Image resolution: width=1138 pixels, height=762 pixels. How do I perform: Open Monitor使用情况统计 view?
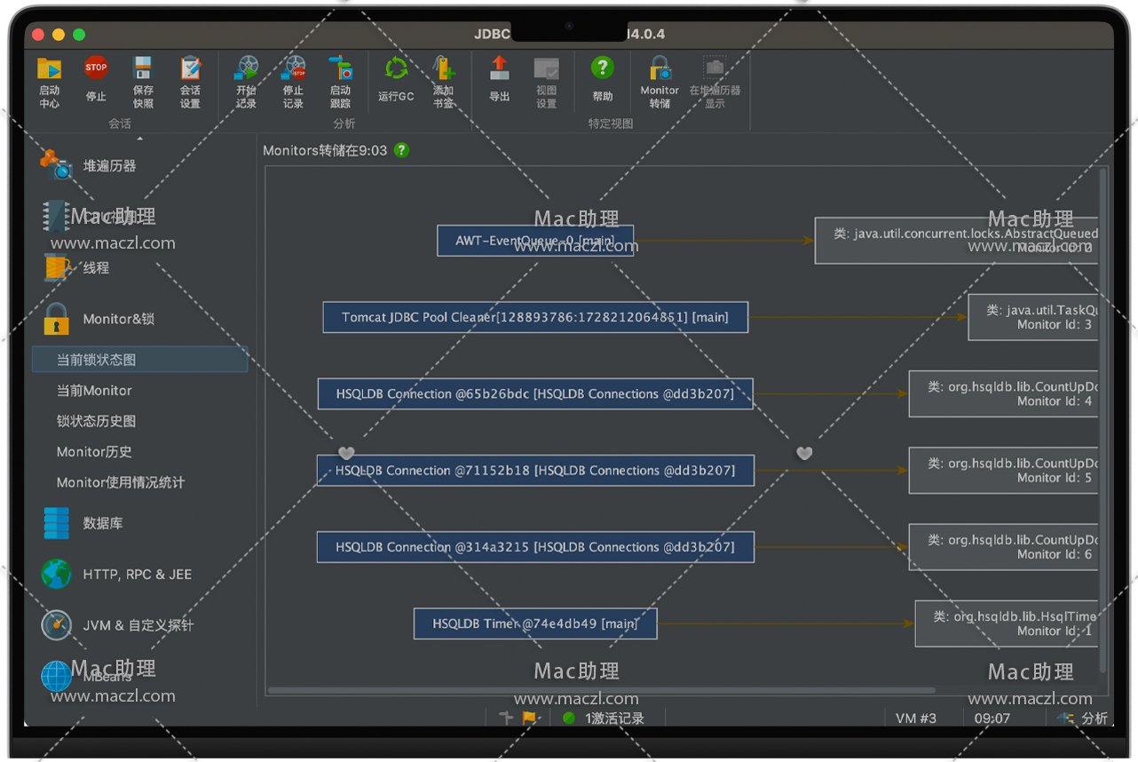click(x=121, y=482)
